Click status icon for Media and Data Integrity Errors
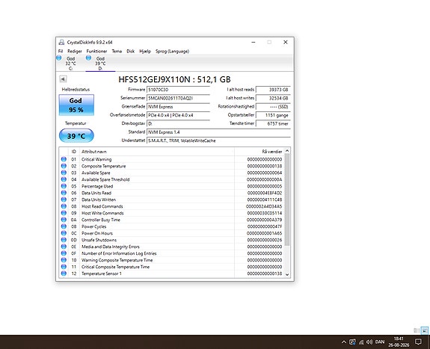Viewport: 430px width, 349px height. click(64, 247)
